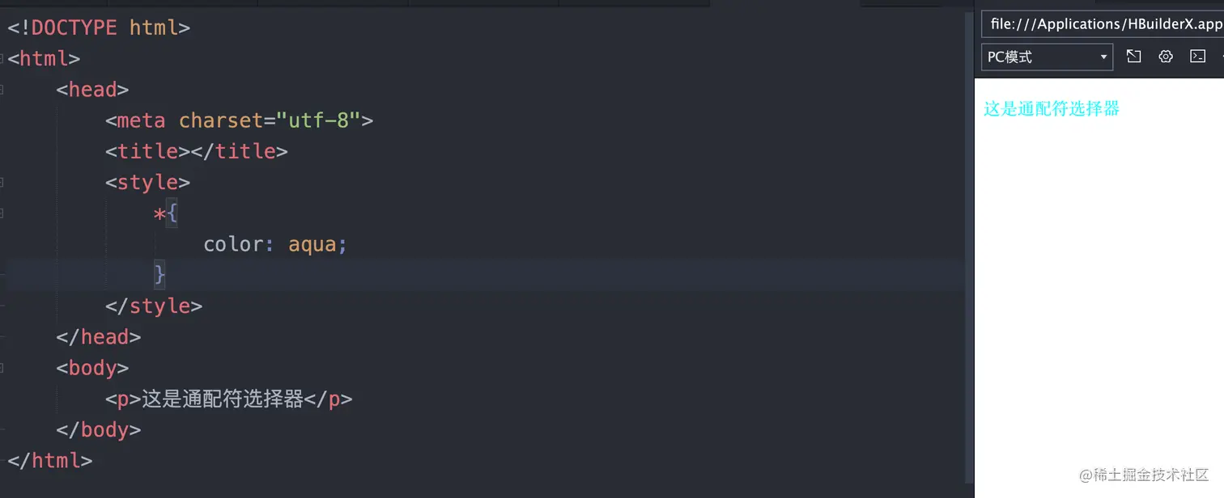Screen dimensions: 1224x498
Task: Place cursor after the closing CSS brace
Action: pyautogui.click(x=167, y=275)
